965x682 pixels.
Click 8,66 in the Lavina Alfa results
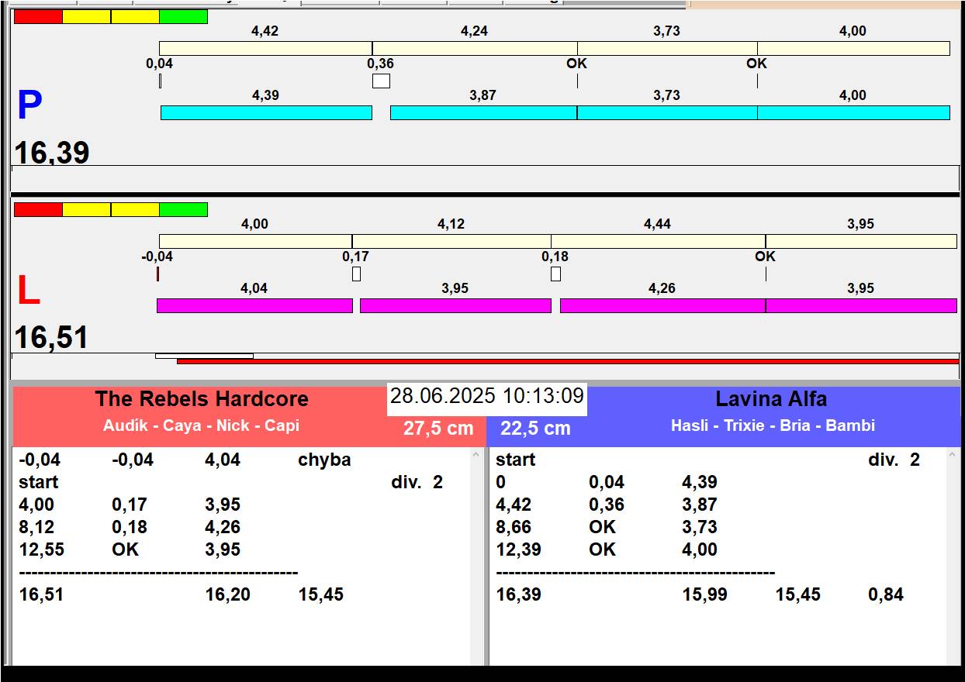[514, 528]
